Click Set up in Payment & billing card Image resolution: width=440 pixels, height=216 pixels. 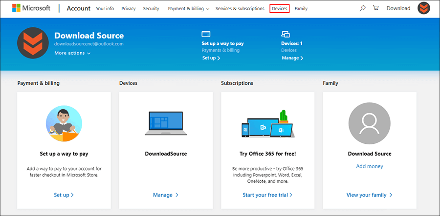coord(64,195)
